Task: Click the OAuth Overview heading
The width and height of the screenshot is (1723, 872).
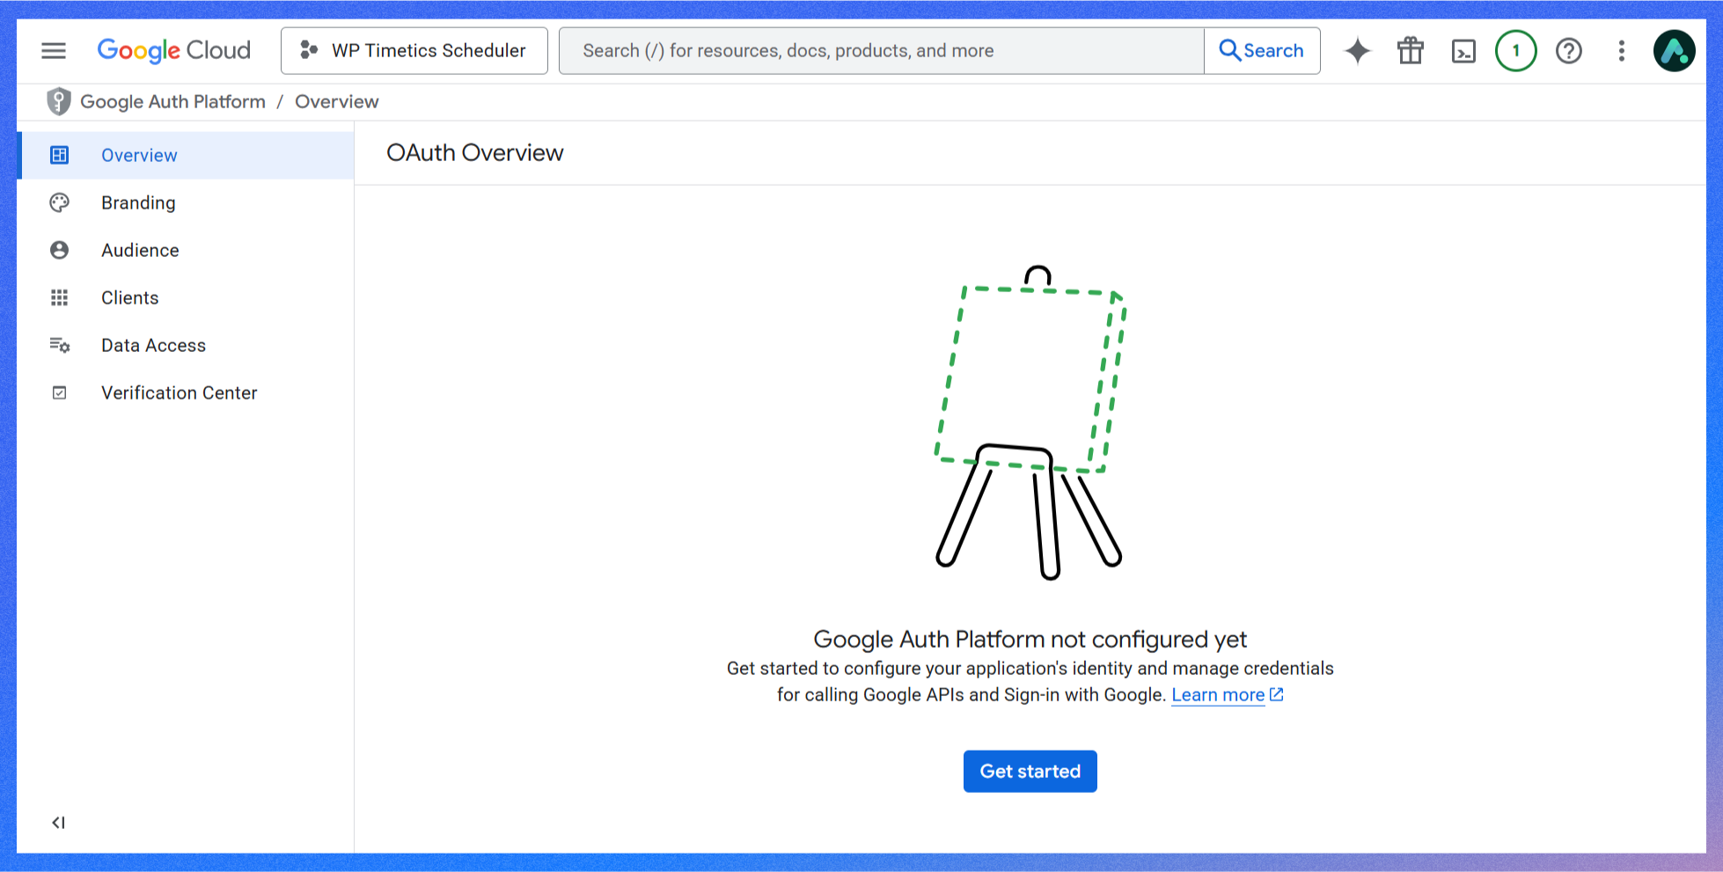Action: pos(475,153)
